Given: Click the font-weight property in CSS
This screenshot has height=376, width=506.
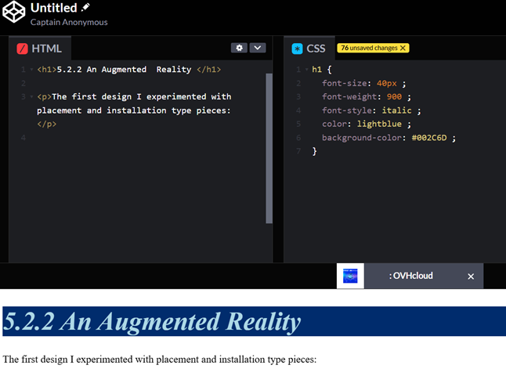Looking at the screenshot, I should (x=349, y=96).
